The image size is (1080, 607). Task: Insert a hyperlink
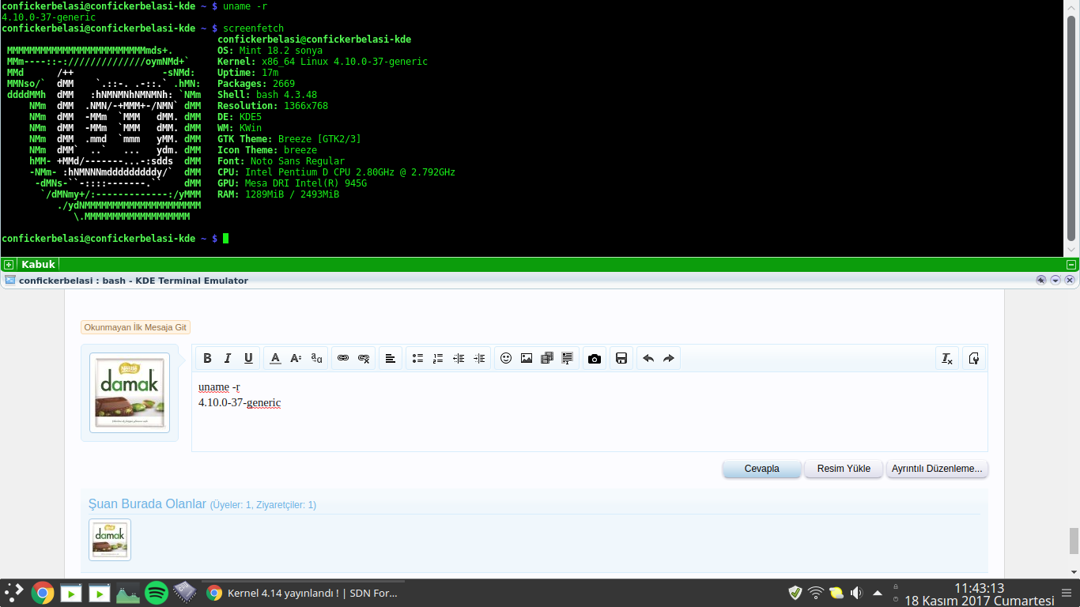point(343,358)
